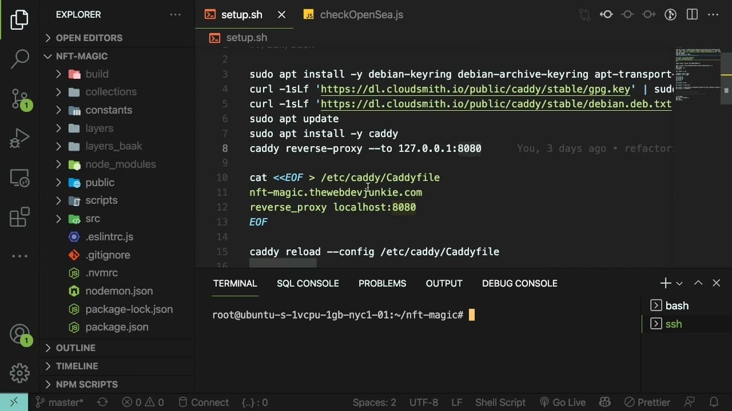
Task: Create a new terminal with plus icon
Action: [x=666, y=283]
